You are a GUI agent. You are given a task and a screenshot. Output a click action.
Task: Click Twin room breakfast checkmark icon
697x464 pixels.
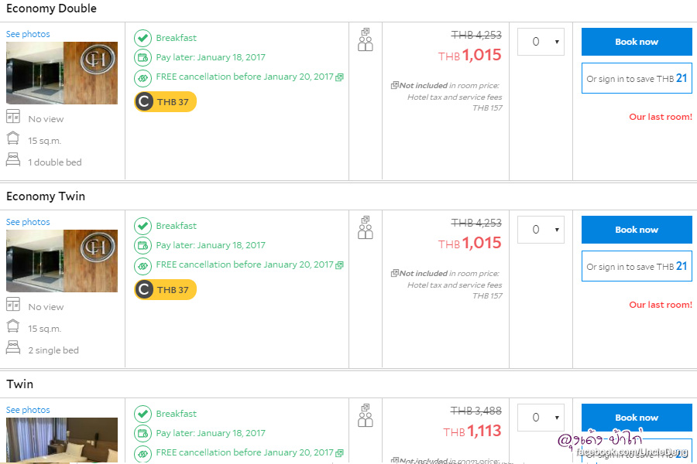(142, 414)
